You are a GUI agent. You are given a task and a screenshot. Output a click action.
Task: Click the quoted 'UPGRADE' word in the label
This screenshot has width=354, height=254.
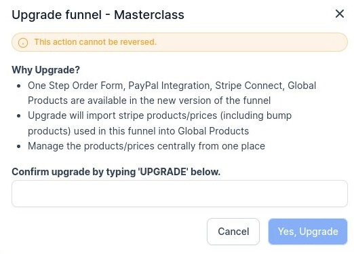(163, 172)
